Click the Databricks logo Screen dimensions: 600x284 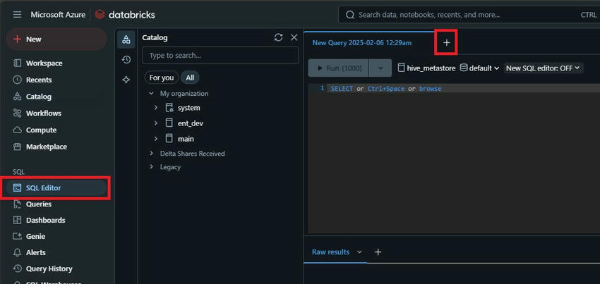tap(125, 15)
